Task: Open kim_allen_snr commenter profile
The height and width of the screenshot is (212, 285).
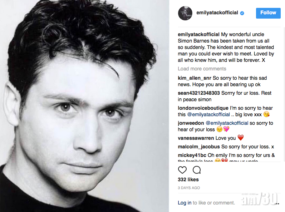Action: [x=194, y=78]
